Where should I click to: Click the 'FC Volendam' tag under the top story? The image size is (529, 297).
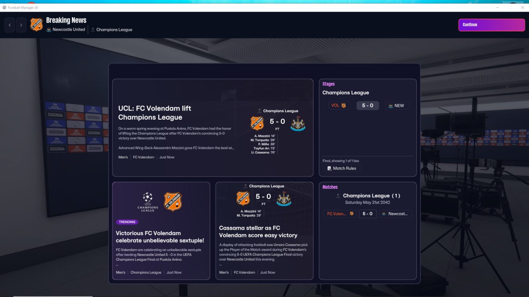coord(143,157)
